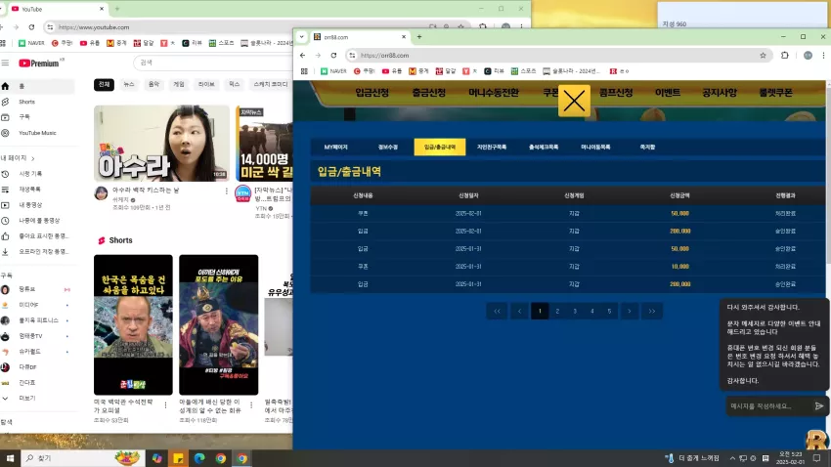Open the liked videos sidebar entry
Screen dimensions: 831x467
tap(43, 236)
